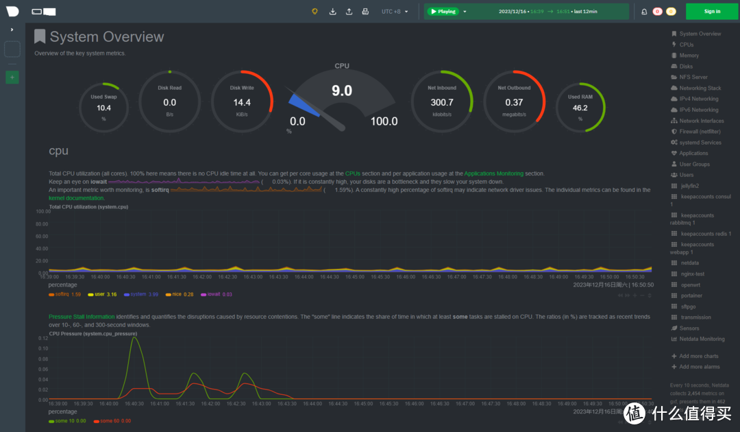Toggle the 'some 60' pressure legend item

(x=112, y=420)
